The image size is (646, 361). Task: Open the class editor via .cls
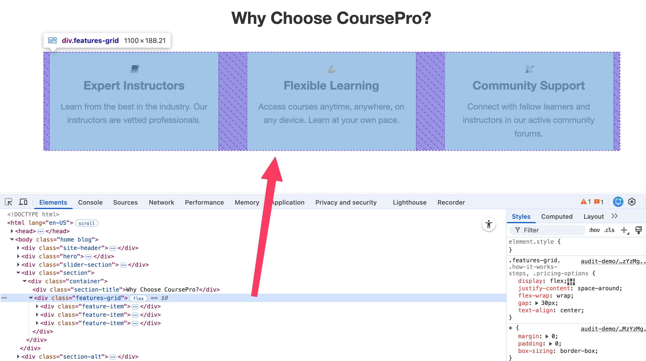[610, 230]
